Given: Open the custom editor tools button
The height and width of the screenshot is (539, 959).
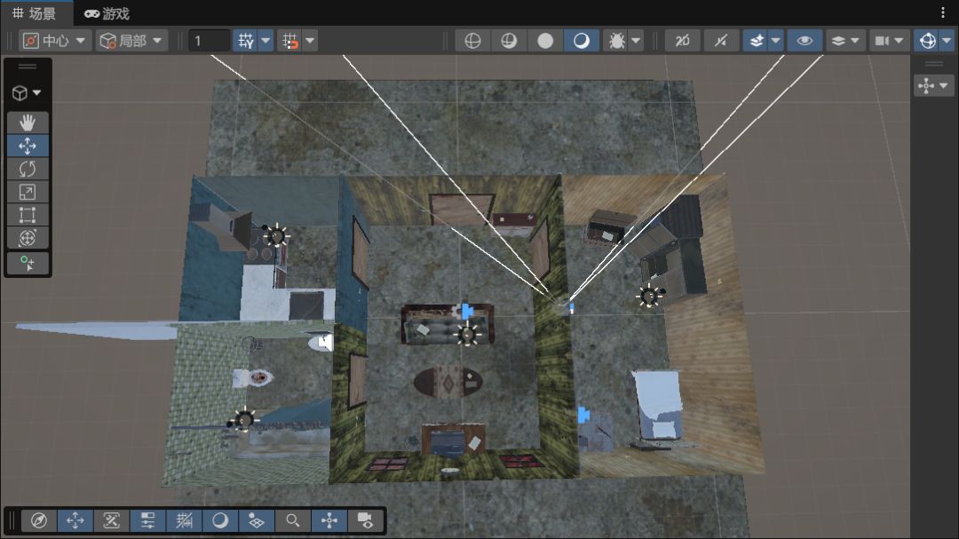Looking at the screenshot, I should (28, 263).
